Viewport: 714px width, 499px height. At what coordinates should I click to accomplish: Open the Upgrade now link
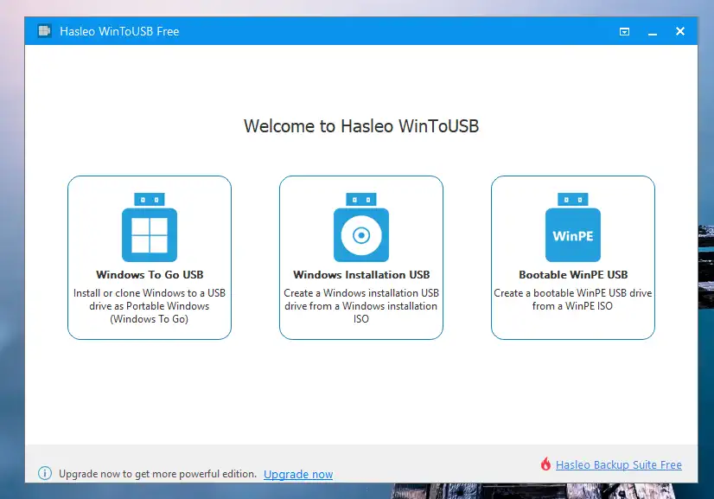pyautogui.click(x=298, y=475)
